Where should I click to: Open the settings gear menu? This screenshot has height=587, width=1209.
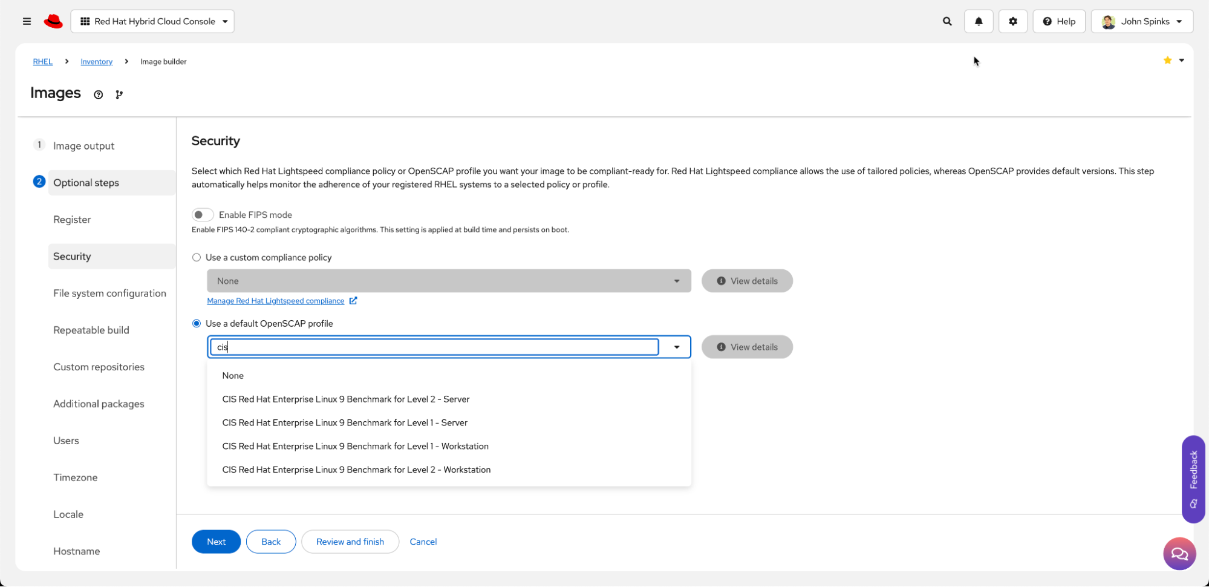tap(1013, 21)
